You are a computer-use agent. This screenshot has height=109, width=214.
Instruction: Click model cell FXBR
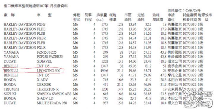[x=41, y=38]
